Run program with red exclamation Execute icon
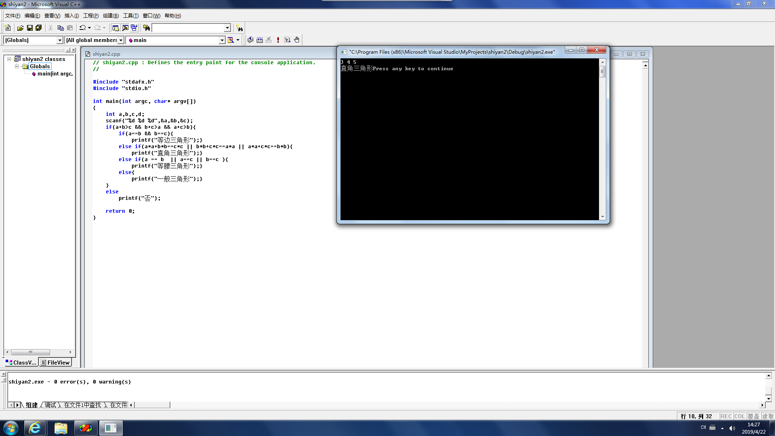Viewport: 775px width, 436px height. [x=278, y=40]
